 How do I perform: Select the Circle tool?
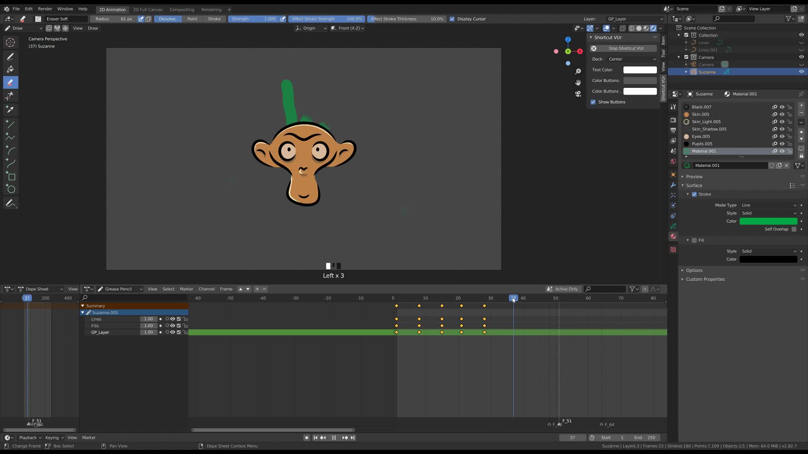click(11, 189)
